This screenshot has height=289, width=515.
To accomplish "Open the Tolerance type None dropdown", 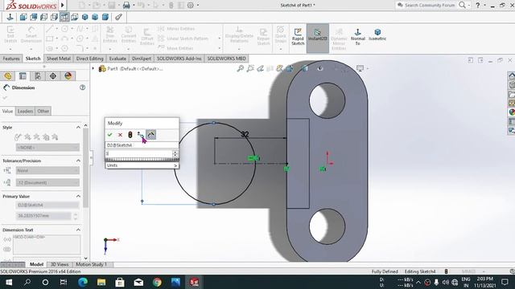I will [47, 170].
